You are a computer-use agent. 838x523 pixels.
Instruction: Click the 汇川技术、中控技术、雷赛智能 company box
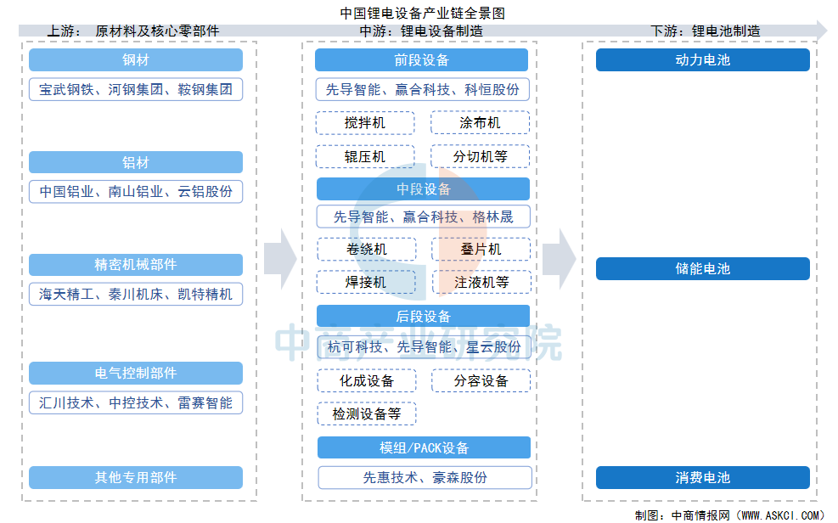coord(136,402)
